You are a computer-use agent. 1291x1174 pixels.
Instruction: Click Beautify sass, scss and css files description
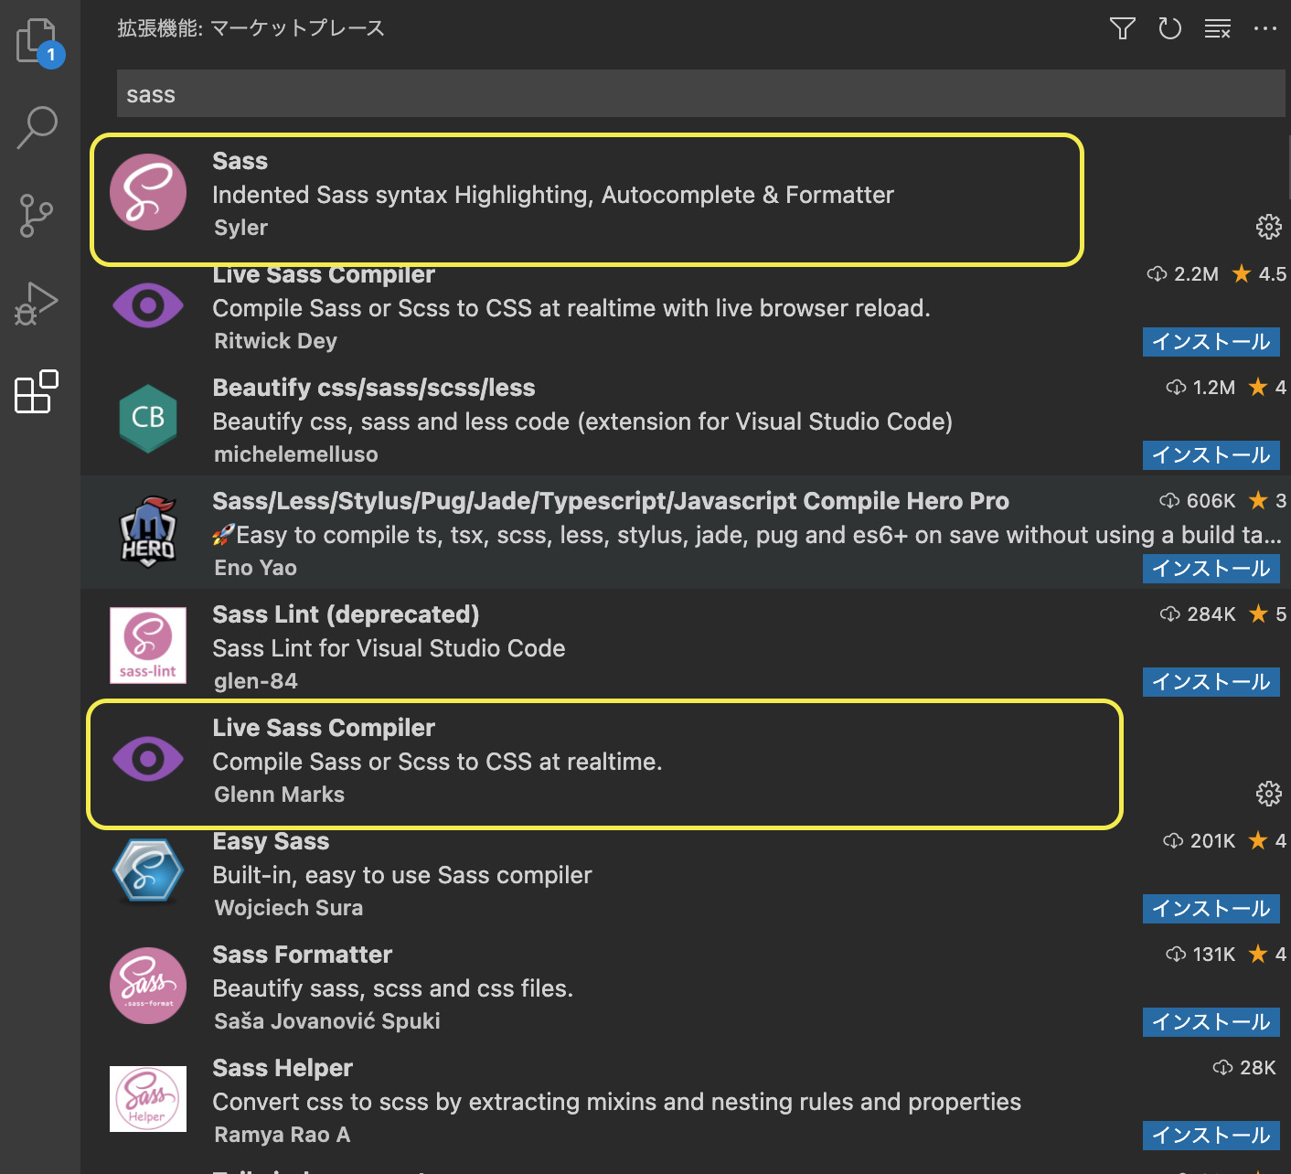393,988
